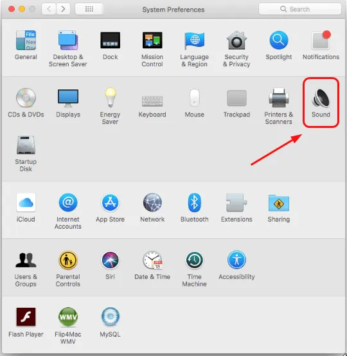Go back with the left arrow

tap(49, 9)
